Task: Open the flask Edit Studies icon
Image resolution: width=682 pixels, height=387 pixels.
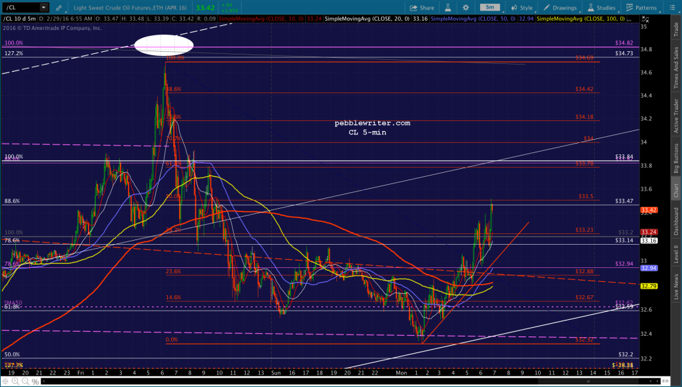Action: tap(448, 8)
